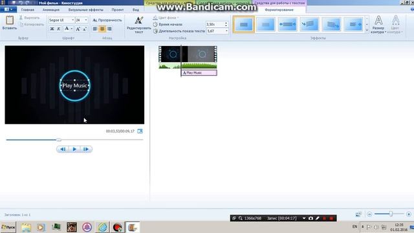Align text to the right

coord(109,28)
